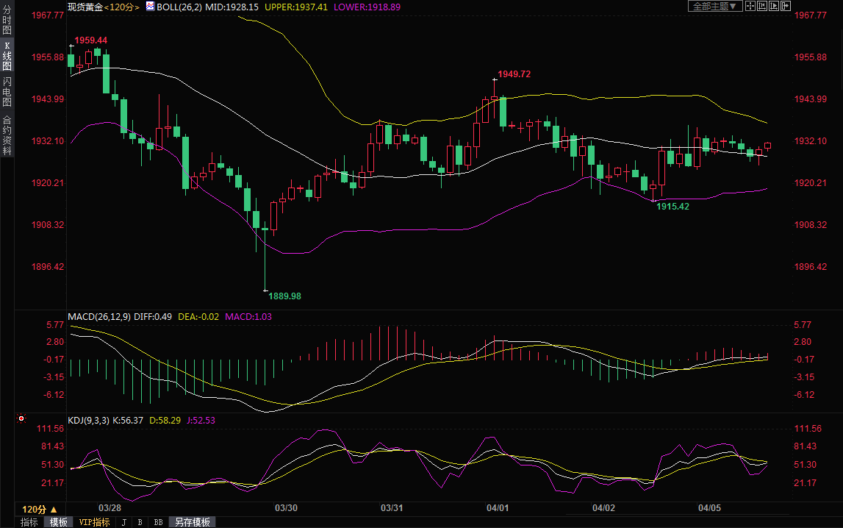Viewport: 843px width, 528px height.
Task: Open the 全部主题 theme dropdown
Action: point(714,6)
